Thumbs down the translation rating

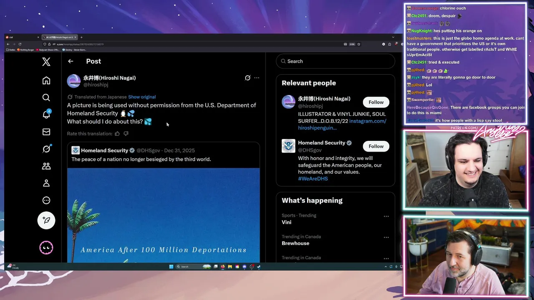coord(126,133)
